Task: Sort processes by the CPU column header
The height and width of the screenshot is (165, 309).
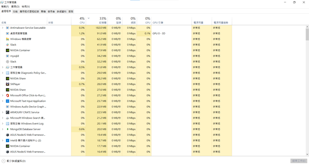Action: [x=79, y=21]
